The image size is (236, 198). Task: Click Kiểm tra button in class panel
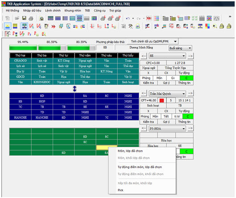149,83
